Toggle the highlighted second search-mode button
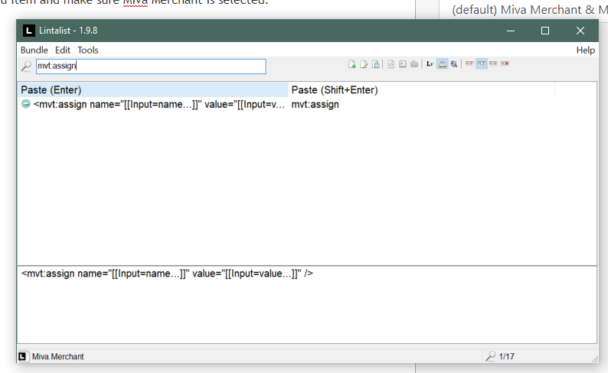 coord(481,64)
